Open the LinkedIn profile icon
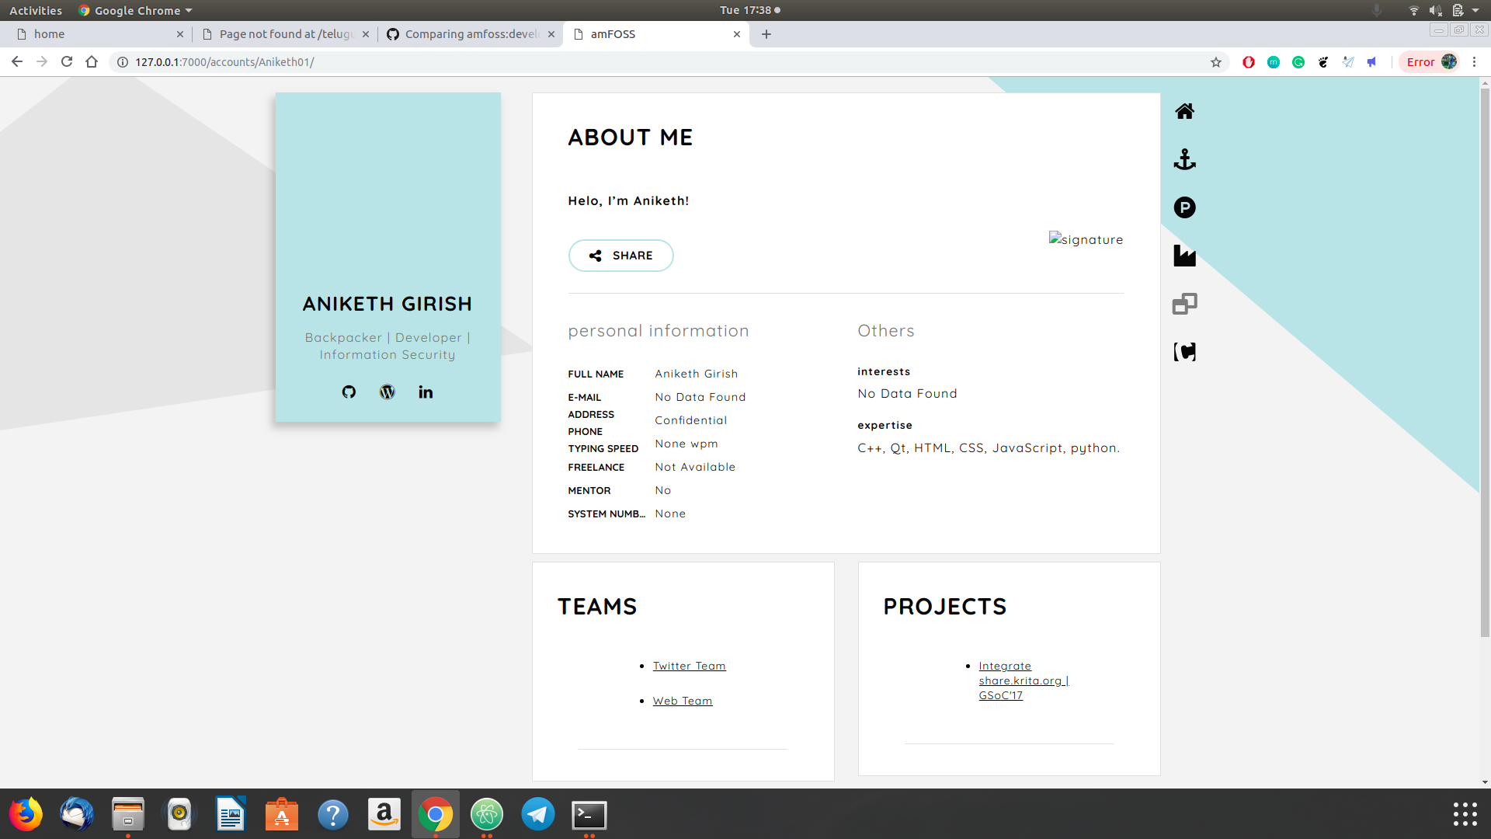Image resolution: width=1491 pixels, height=839 pixels. tap(426, 392)
